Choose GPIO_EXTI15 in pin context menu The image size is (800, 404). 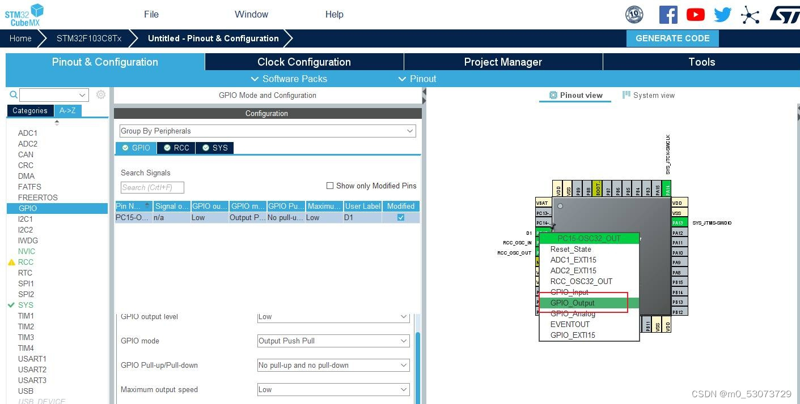tap(589, 335)
